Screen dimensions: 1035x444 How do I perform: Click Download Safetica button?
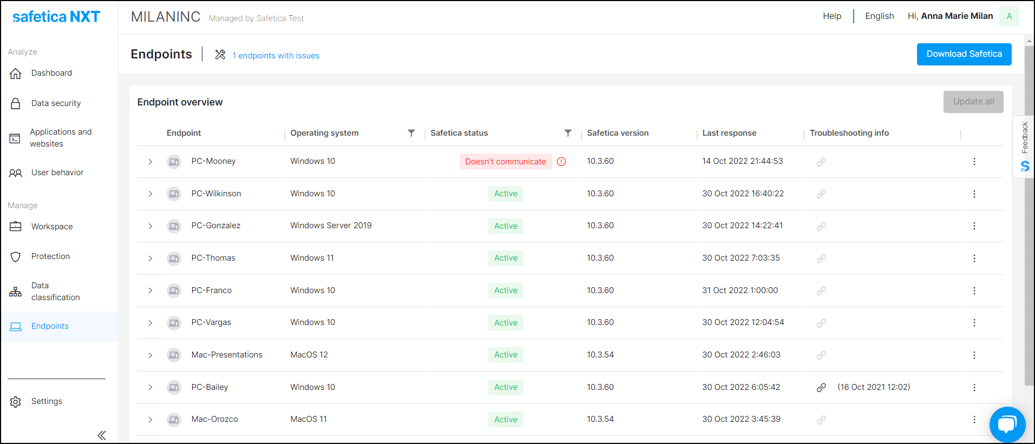[964, 54]
